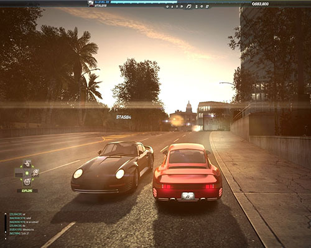This screenshot has height=248, width=311.
Task: Click the rightmost icon in top icon row
Action: (x=207, y=7)
